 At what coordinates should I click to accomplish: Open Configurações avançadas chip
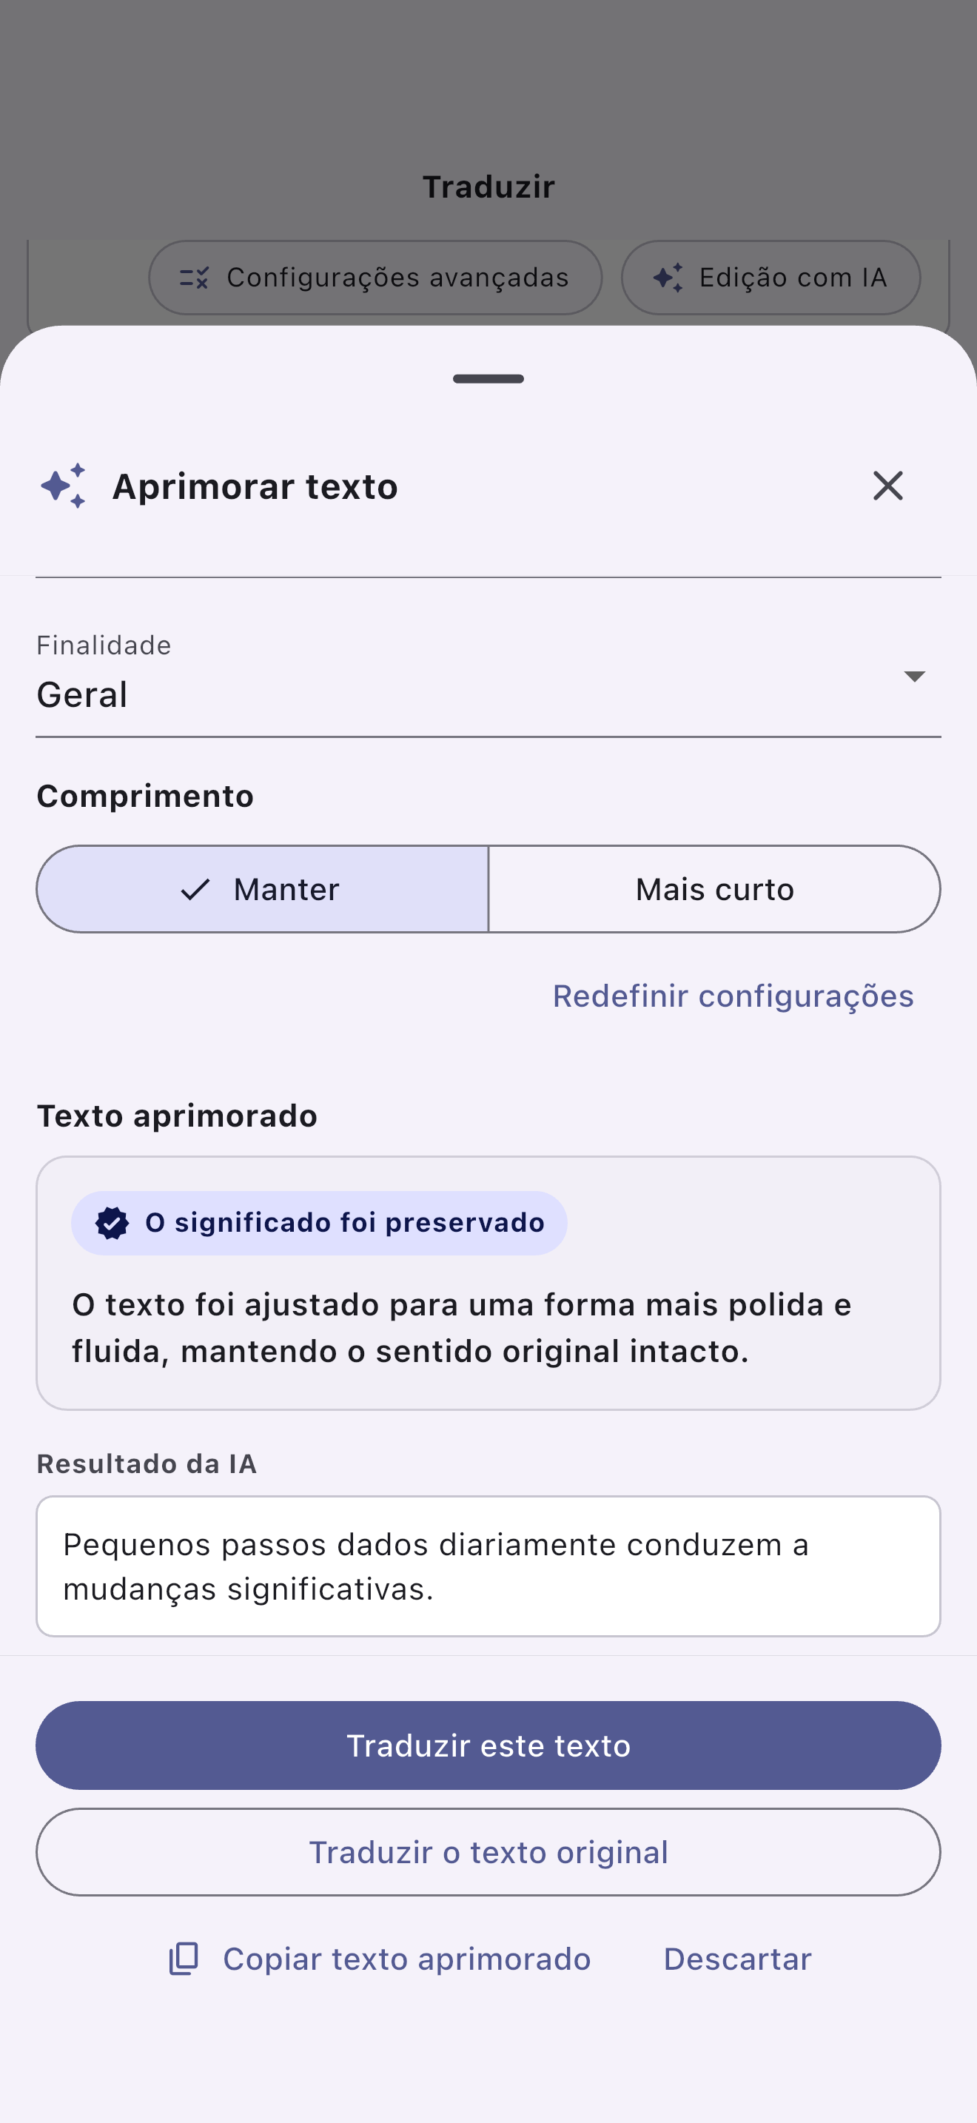375,278
